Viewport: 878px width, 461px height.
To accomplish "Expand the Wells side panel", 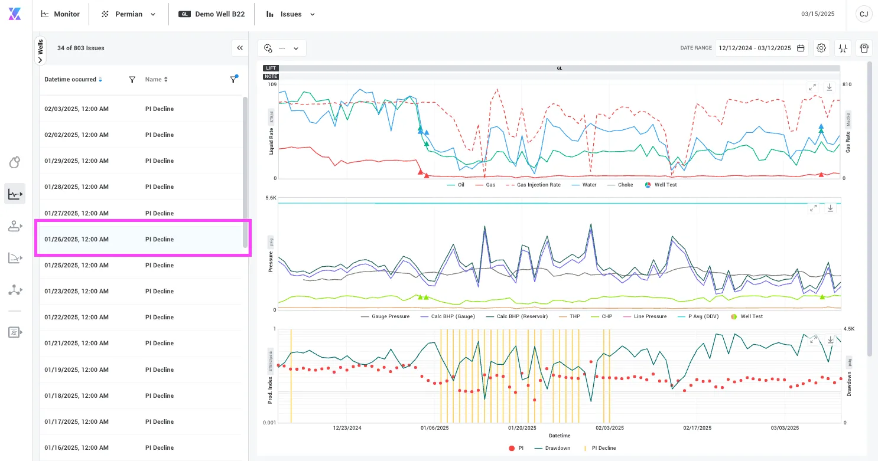I will (x=40, y=51).
